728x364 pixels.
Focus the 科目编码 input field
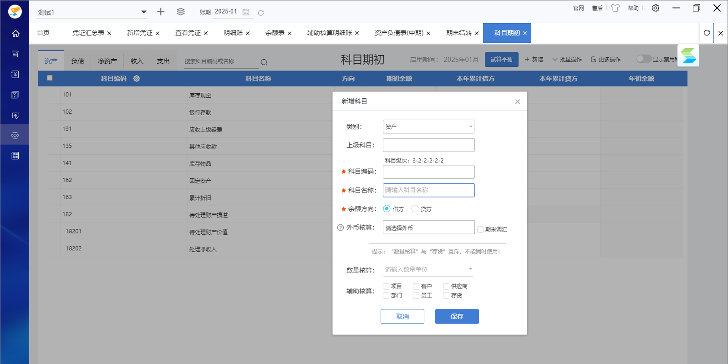click(428, 172)
